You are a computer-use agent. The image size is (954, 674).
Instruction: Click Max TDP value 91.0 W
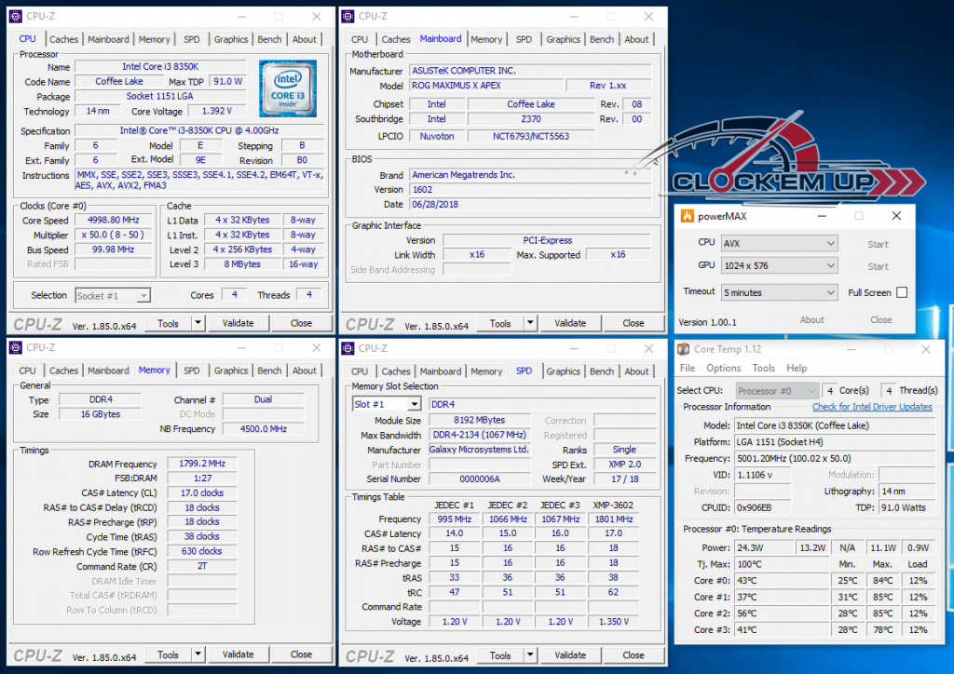click(227, 81)
